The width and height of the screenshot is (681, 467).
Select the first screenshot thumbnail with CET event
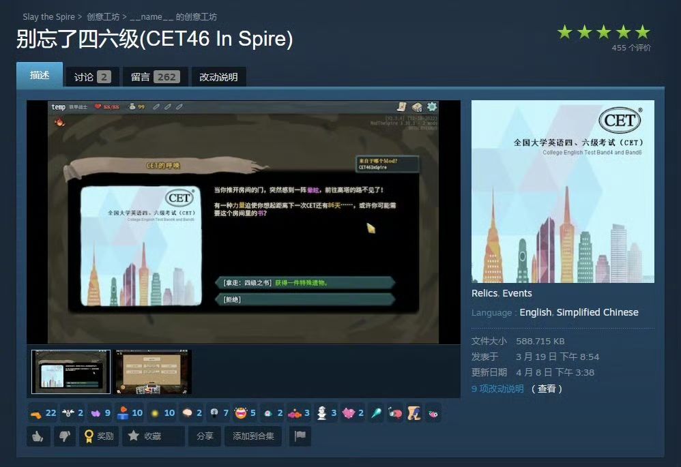pyautogui.click(x=71, y=372)
